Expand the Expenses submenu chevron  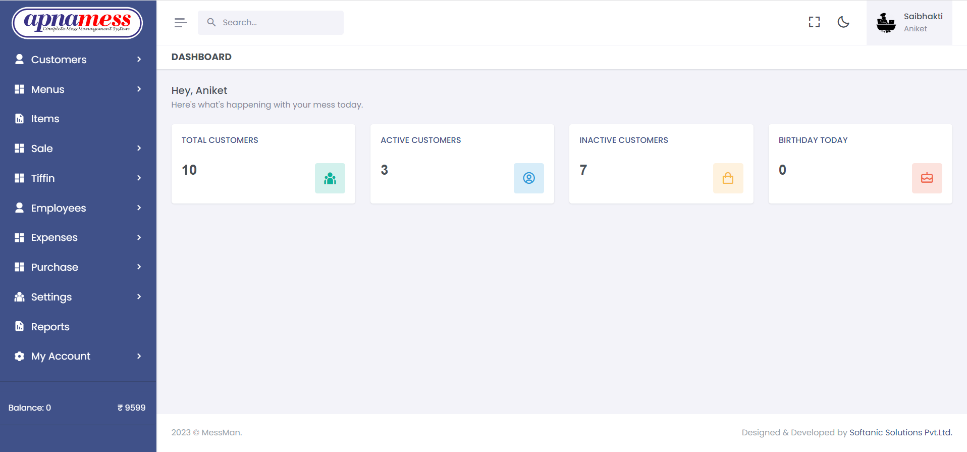[139, 237]
